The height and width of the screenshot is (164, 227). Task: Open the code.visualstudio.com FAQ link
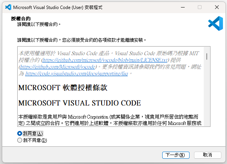click(76, 74)
